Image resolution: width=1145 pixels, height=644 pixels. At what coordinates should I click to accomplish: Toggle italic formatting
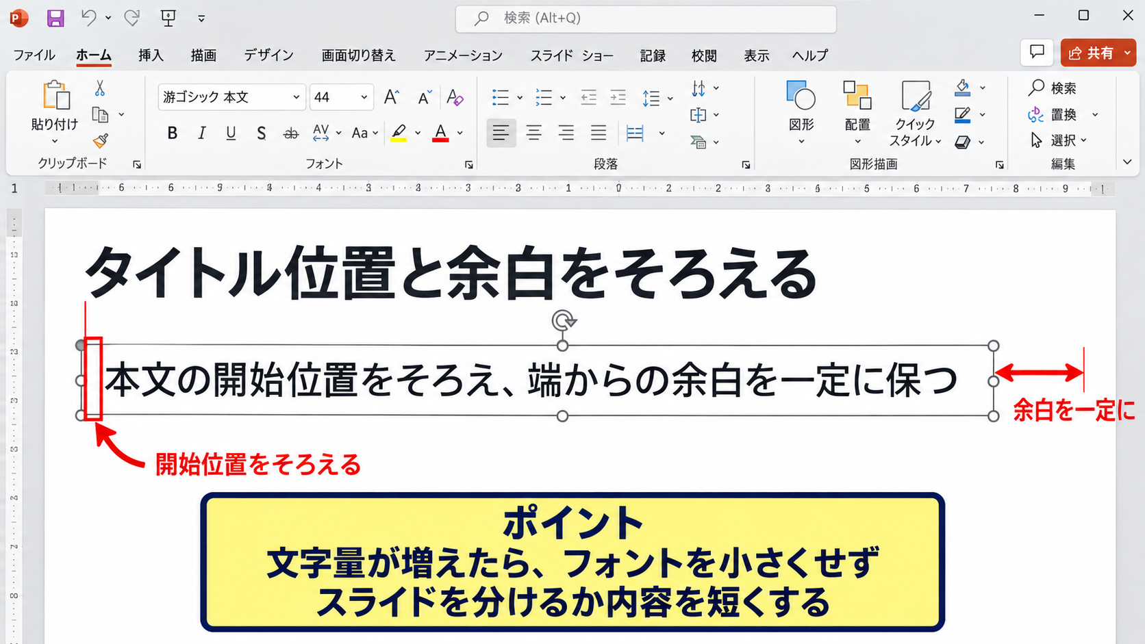click(202, 133)
